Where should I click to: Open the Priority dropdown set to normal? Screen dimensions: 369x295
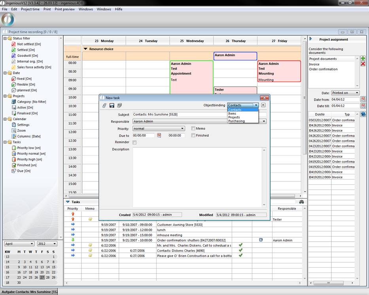pyautogui.click(x=159, y=129)
